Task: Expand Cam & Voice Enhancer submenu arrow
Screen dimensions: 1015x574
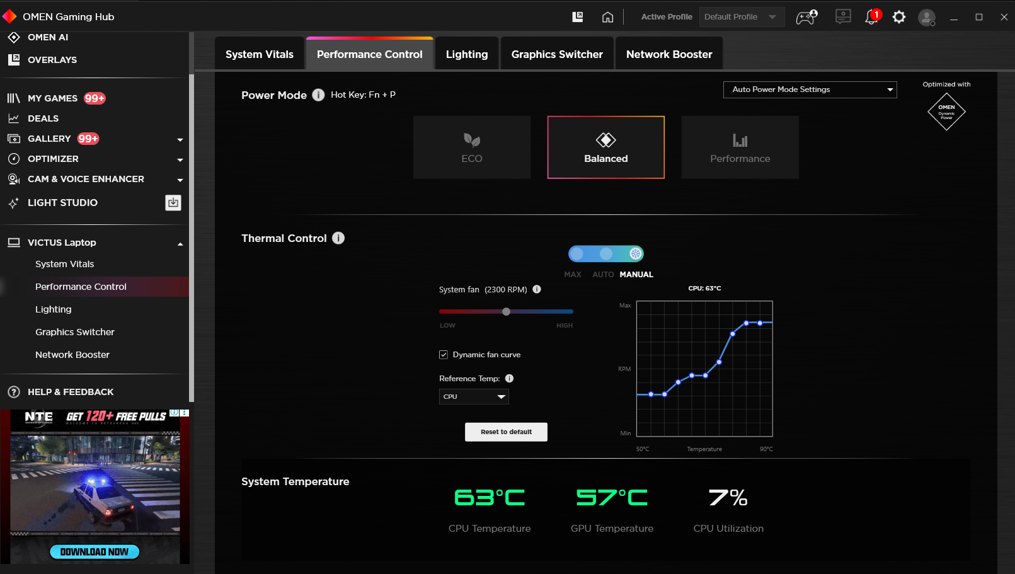Action: (180, 180)
